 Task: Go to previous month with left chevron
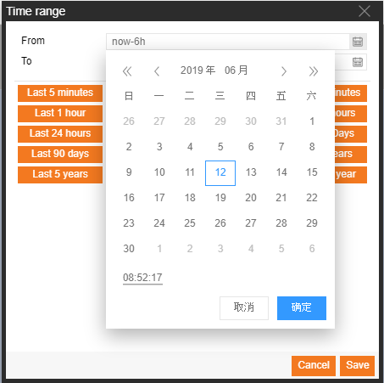click(x=157, y=71)
